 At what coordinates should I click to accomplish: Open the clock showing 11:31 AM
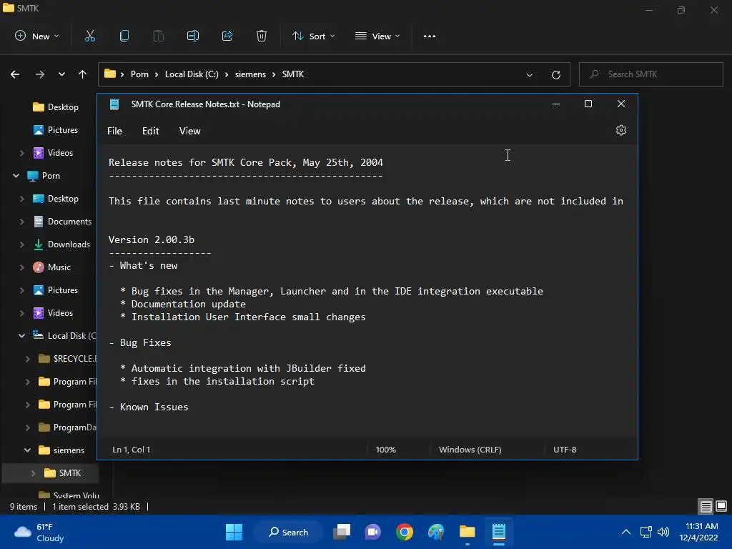click(699, 532)
